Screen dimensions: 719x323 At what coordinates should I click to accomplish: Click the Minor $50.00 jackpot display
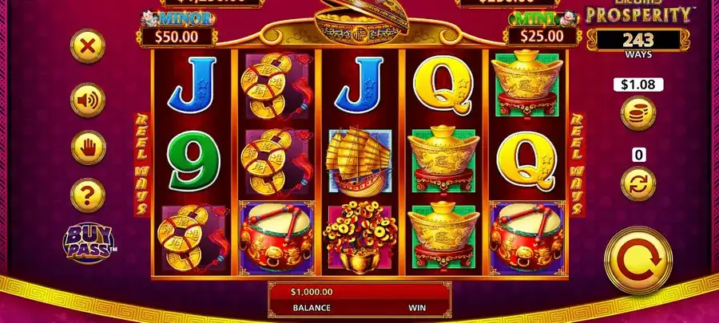[x=178, y=30]
